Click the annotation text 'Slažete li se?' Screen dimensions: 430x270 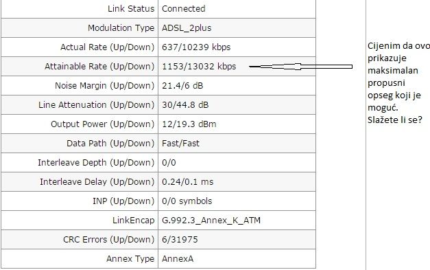[x=394, y=120]
